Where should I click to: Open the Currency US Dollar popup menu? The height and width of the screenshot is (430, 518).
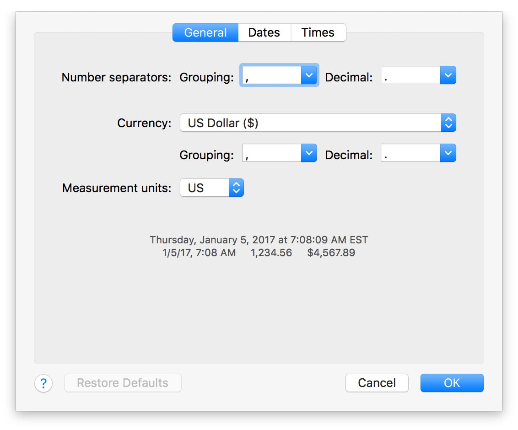coord(318,123)
